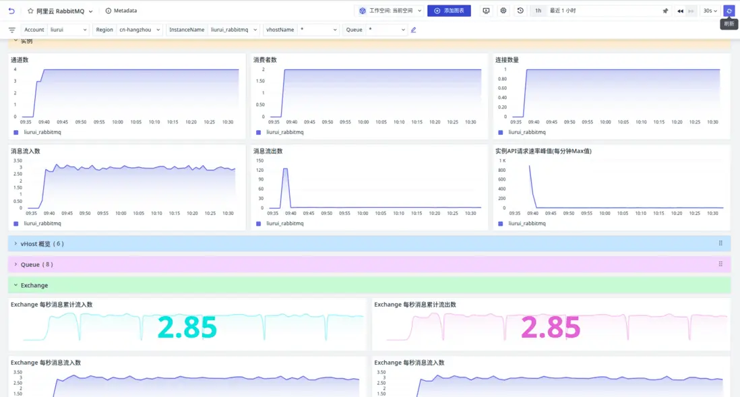
Task: Click the back arrow icon at top left
Action: click(11, 10)
